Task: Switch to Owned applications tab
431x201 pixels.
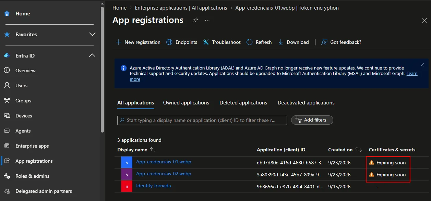Action: pyautogui.click(x=186, y=103)
